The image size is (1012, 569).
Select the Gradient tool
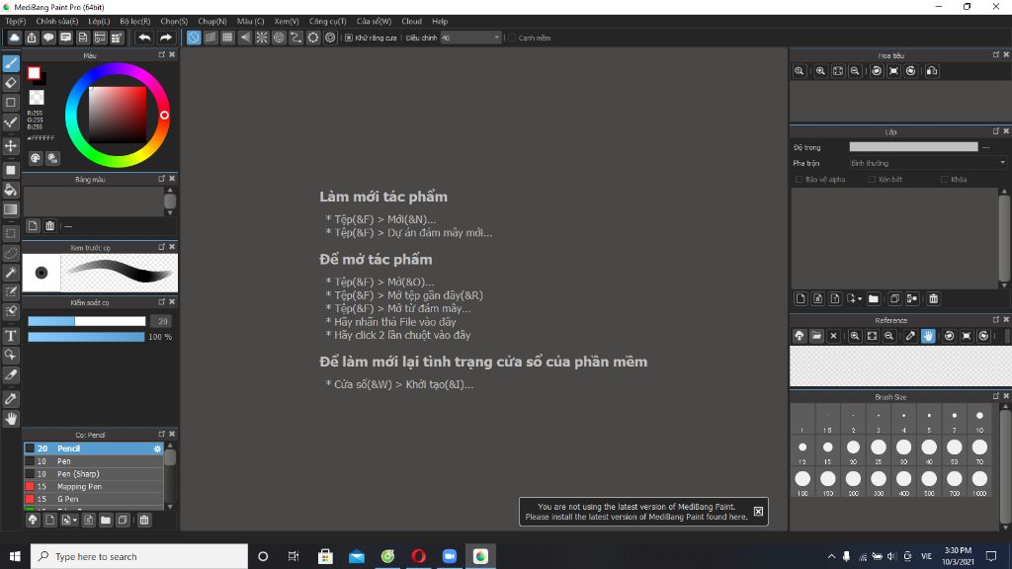11,209
